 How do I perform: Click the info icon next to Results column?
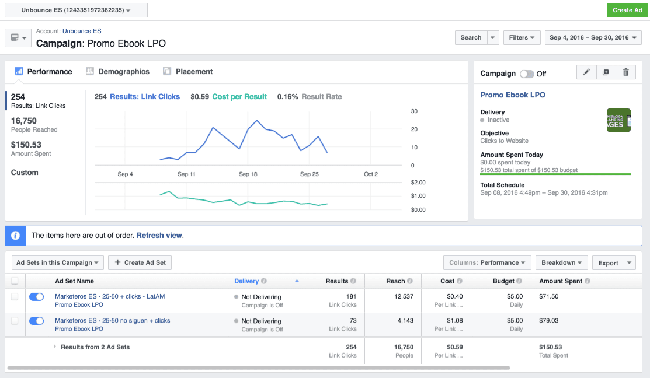tap(353, 281)
